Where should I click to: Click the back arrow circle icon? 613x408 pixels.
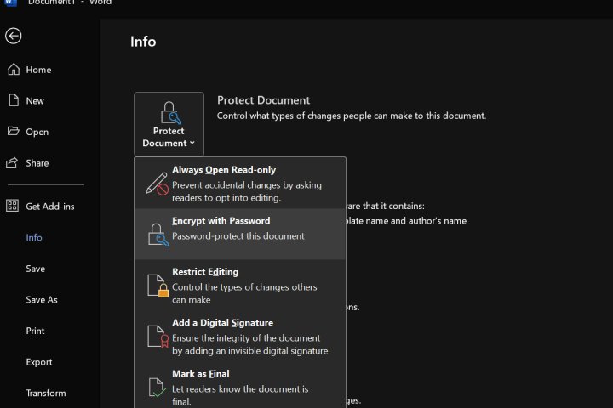coord(13,36)
